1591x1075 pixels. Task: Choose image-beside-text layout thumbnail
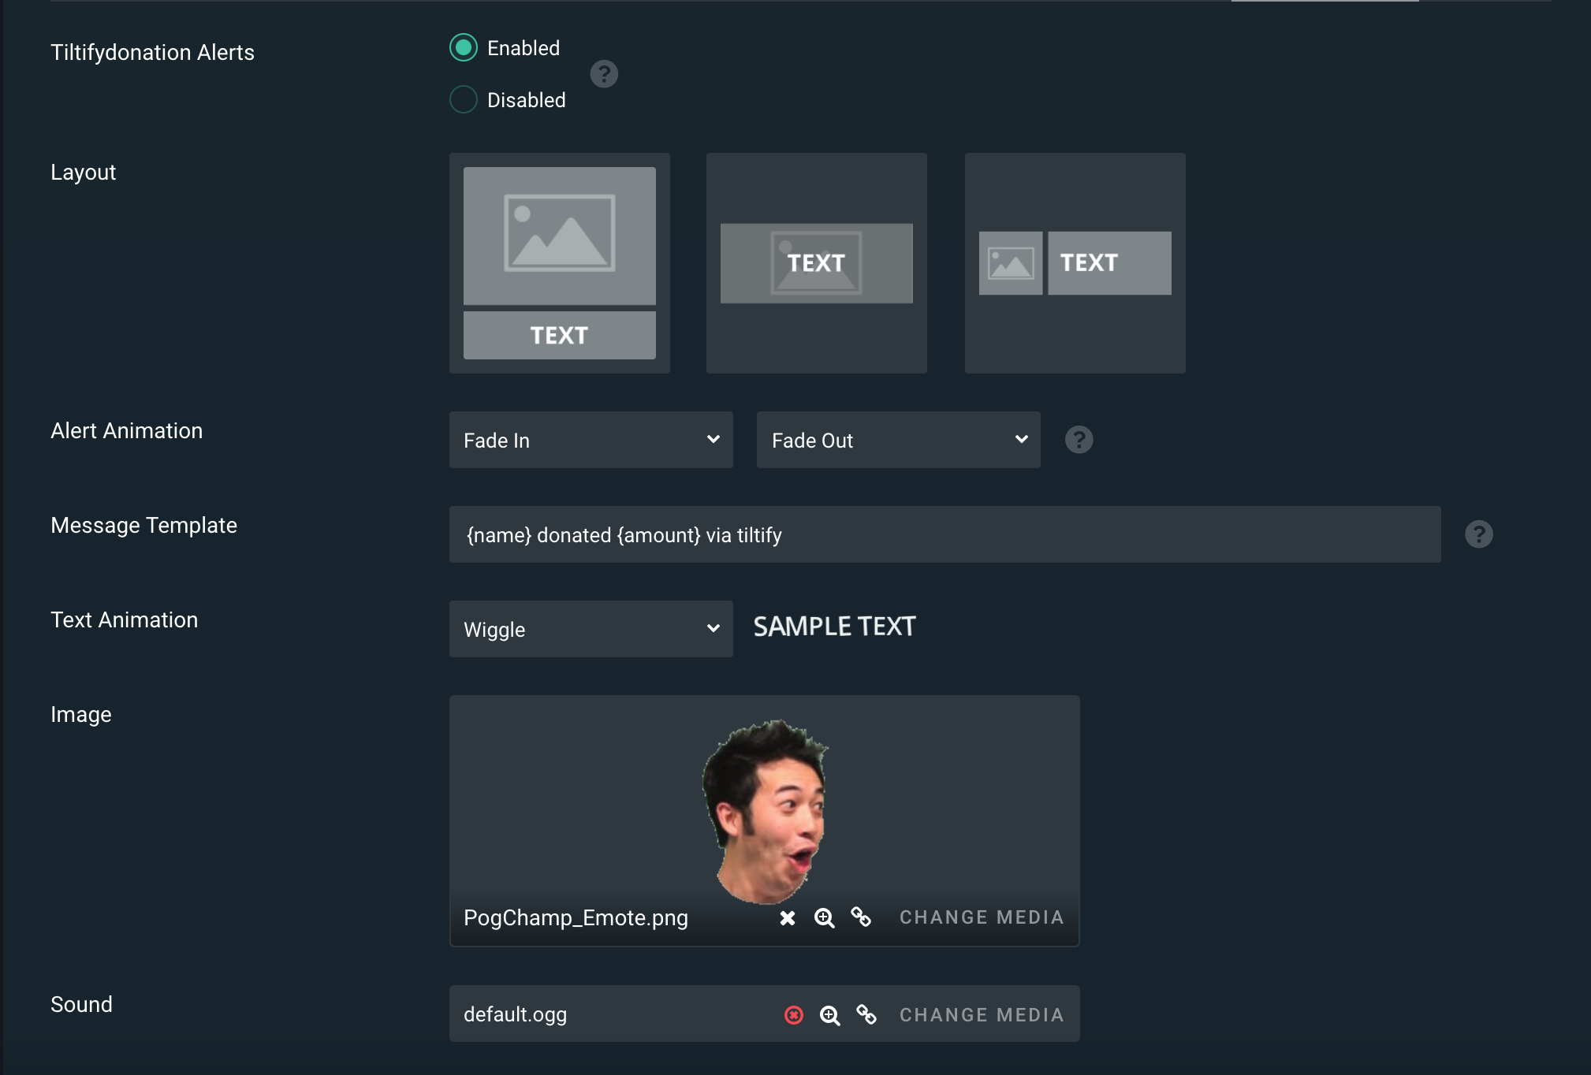[x=1075, y=263]
